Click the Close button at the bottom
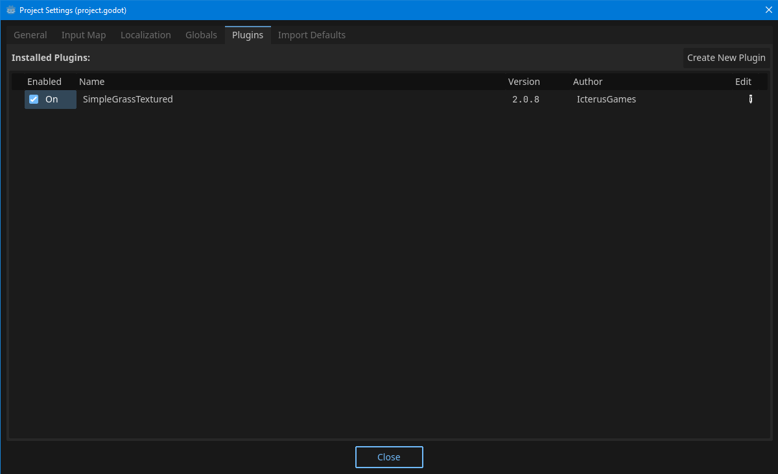778x474 pixels. pyautogui.click(x=389, y=457)
